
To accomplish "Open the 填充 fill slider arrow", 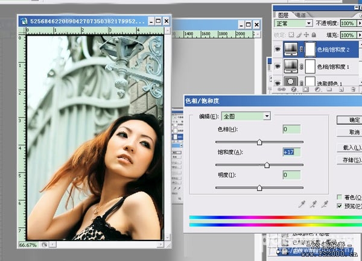I will tap(359, 35).
